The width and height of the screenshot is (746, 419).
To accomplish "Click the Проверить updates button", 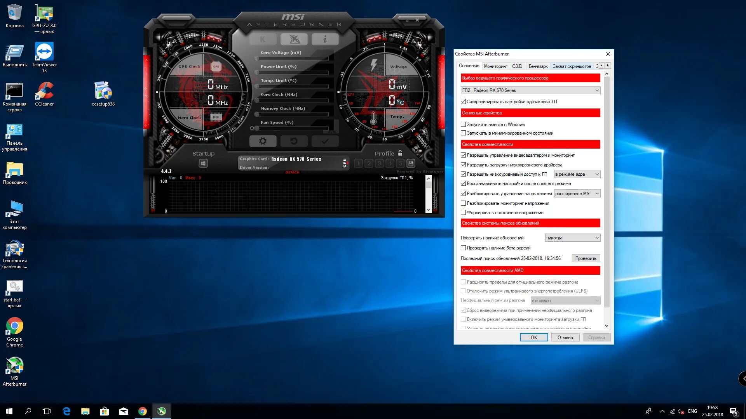I will 586,258.
